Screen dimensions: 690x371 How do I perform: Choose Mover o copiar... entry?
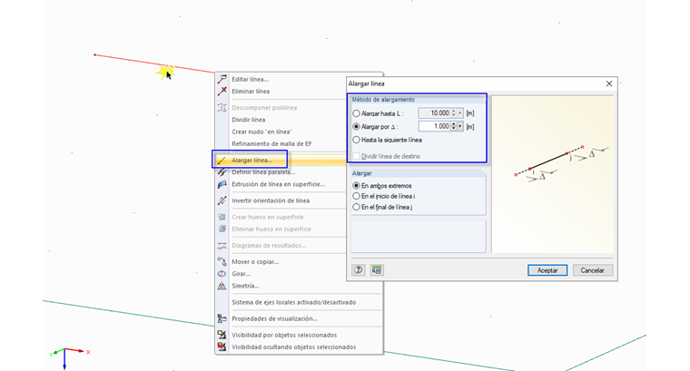(255, 261)
